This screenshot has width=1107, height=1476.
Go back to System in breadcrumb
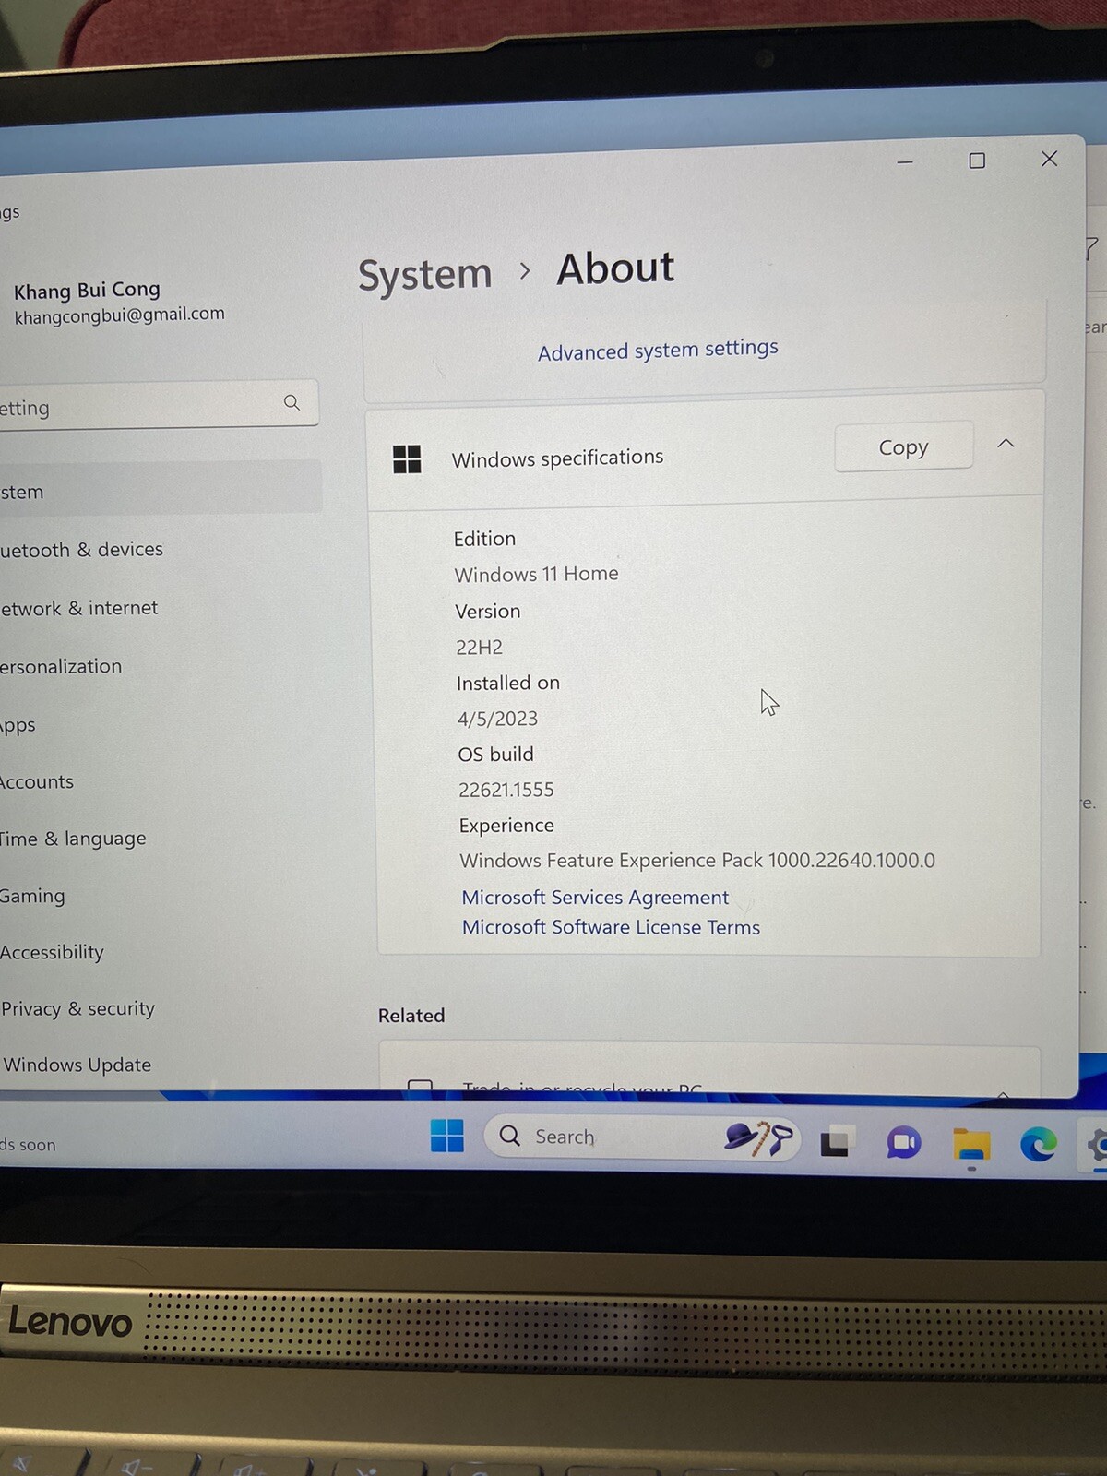(425, 275)
